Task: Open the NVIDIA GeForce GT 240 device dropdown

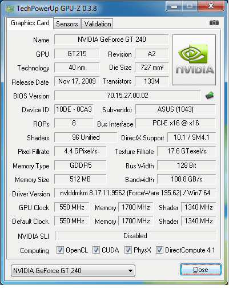Action: tap(73, 271)
